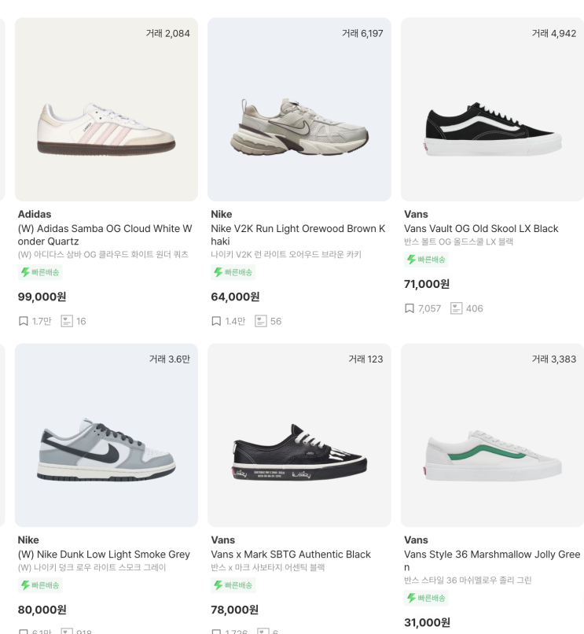Viewport: 584px width, 634px height.
Task: Click the Adidas brand name link
Action: click(x=35, y=214)
